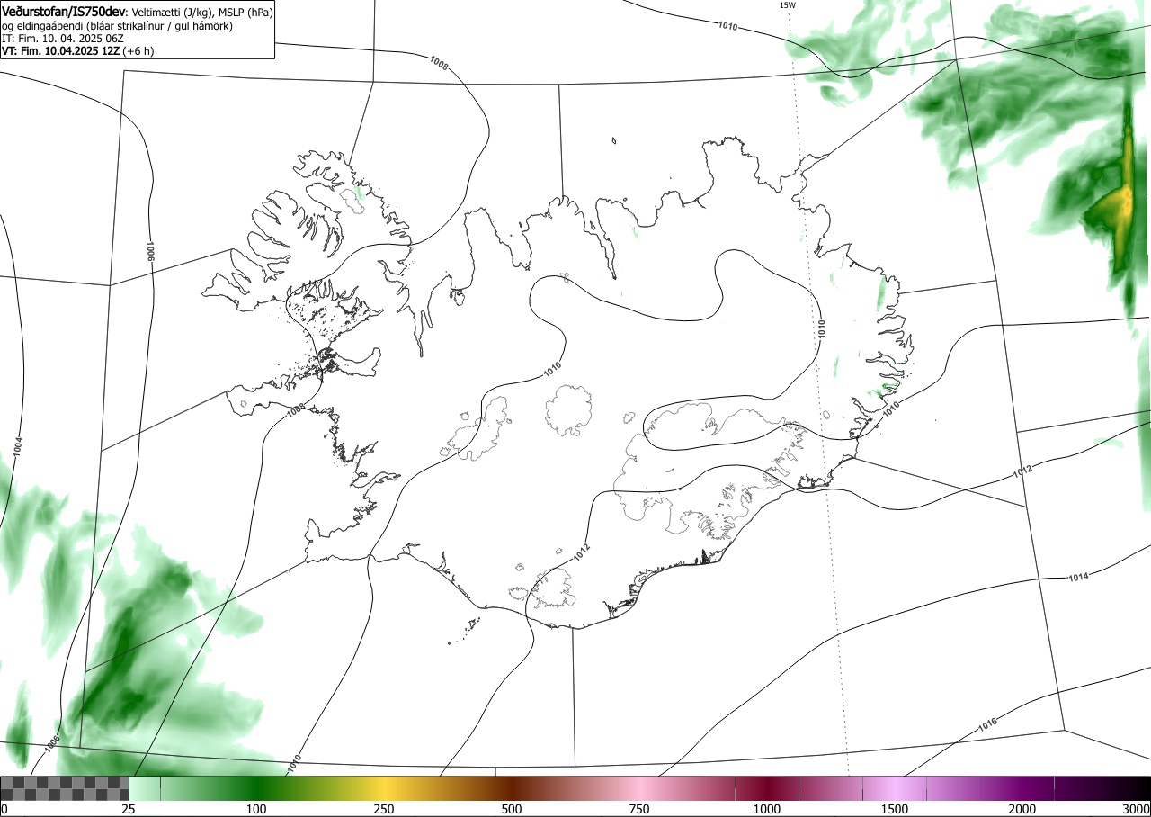Click the 750 value on the color scale
The image size is (1151, 817).
coord(639,809)
